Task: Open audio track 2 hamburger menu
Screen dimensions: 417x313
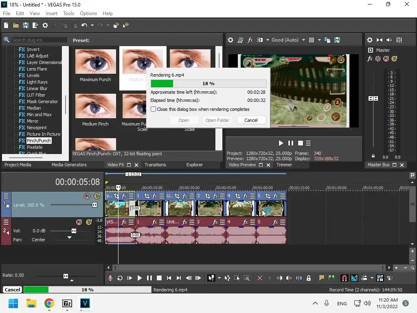Action: pyautogui.click(x=6, y=222)
